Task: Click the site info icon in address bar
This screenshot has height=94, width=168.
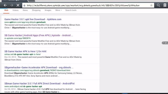Action: (x=24, y=5)
